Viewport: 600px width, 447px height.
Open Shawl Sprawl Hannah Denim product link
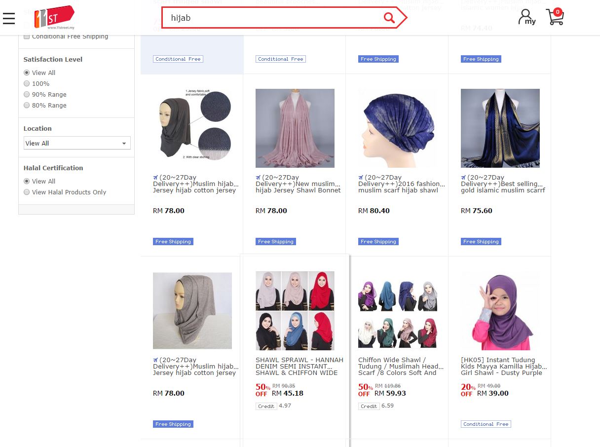point(299,367)
